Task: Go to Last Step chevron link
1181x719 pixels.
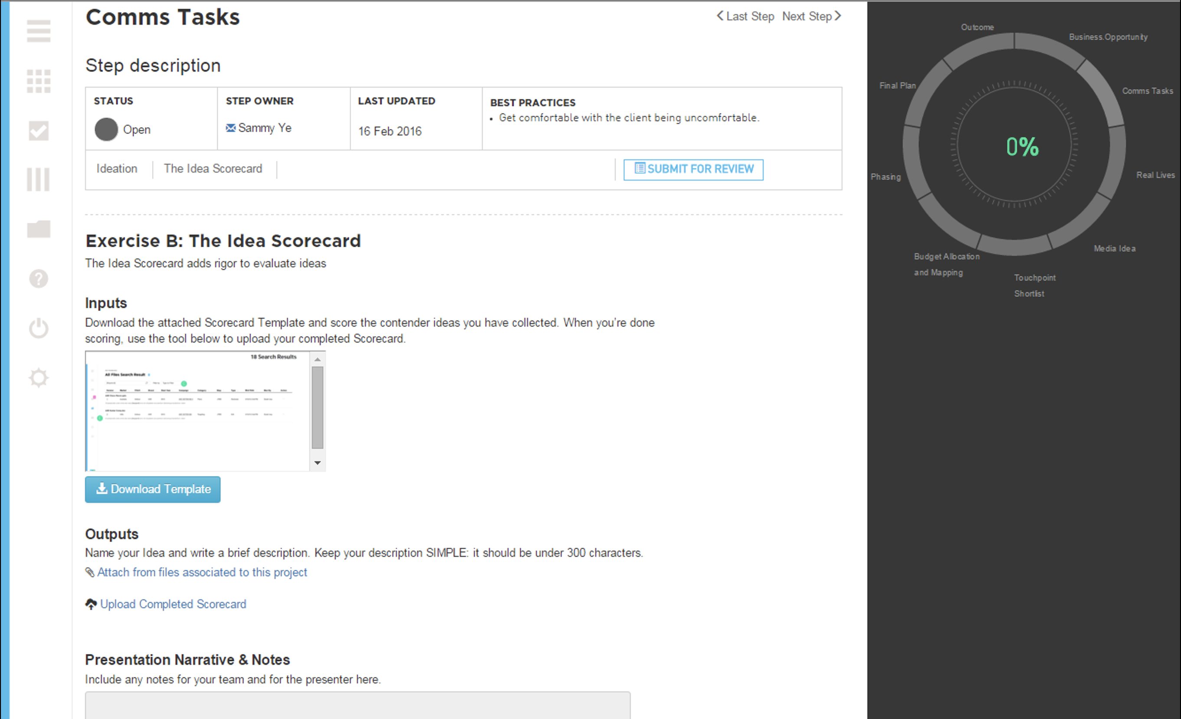Action: (745, 16)
